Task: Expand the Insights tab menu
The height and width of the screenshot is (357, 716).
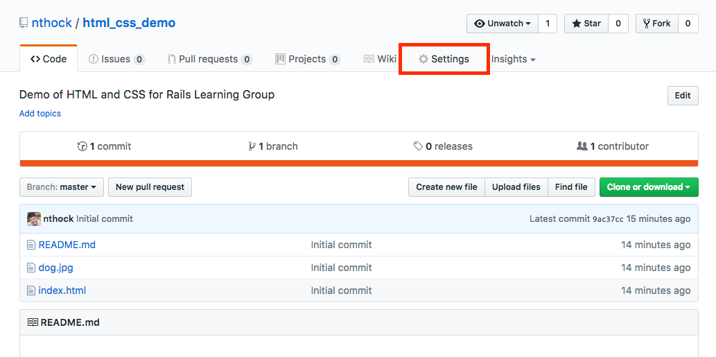Action: pos(514,60)
